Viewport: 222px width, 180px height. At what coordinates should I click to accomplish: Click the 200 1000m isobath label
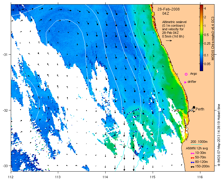tap(199, 142)
